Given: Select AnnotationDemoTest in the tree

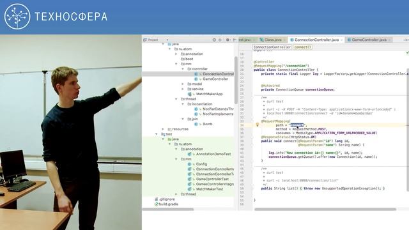Looking at the screenshot, I should pyautogui.click(x=213, y=154).
